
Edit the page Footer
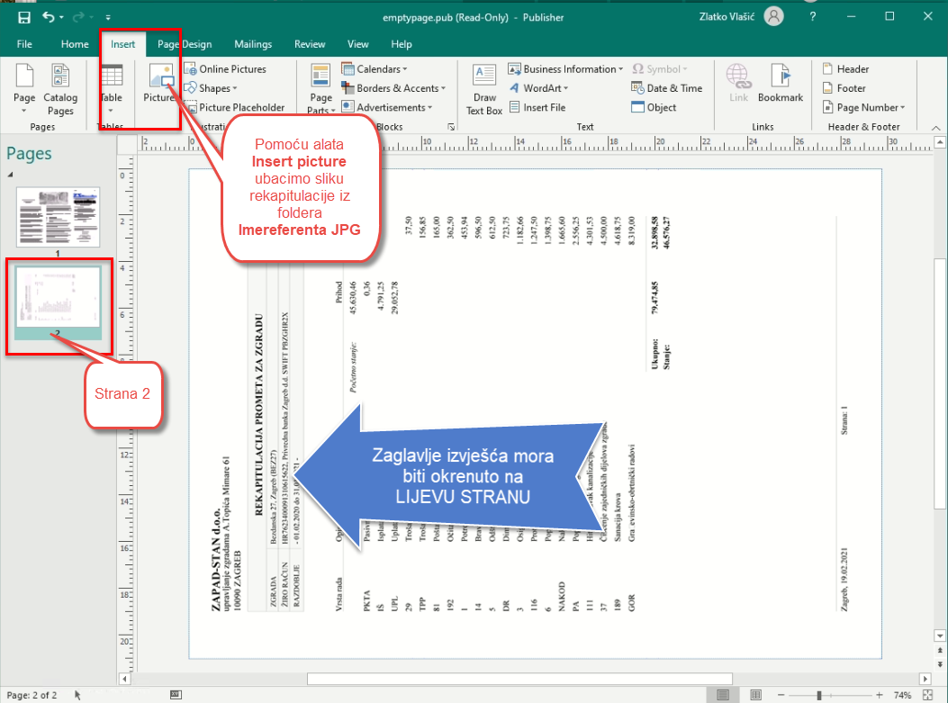tap(844, 88)
